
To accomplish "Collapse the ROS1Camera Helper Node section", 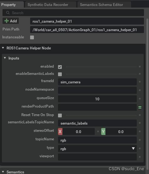I will (x=3, y=48).
